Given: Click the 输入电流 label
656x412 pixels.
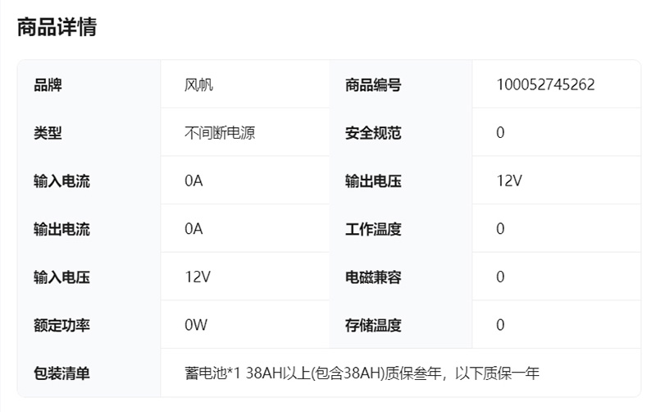Looking at the screenshot, I should tap(61, 181).
